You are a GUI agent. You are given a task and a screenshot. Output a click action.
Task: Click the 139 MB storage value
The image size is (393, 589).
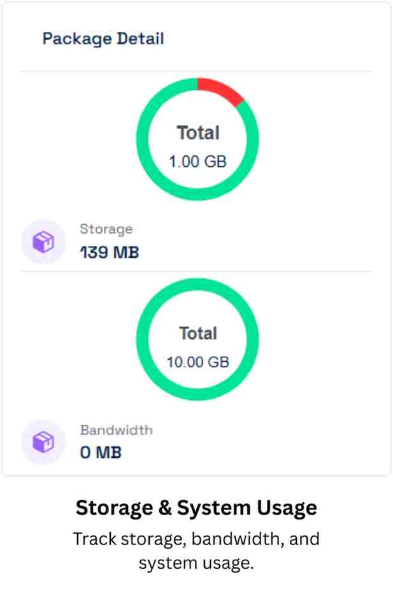click(110, 252)
